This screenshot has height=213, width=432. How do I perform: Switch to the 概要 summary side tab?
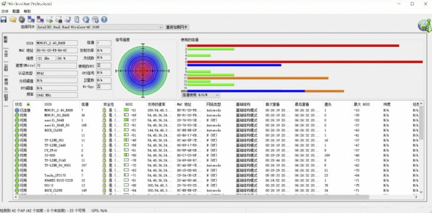[x=5, y=39]
